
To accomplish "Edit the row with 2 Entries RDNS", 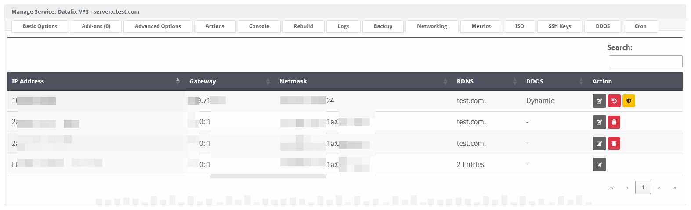I will [599, 165].
